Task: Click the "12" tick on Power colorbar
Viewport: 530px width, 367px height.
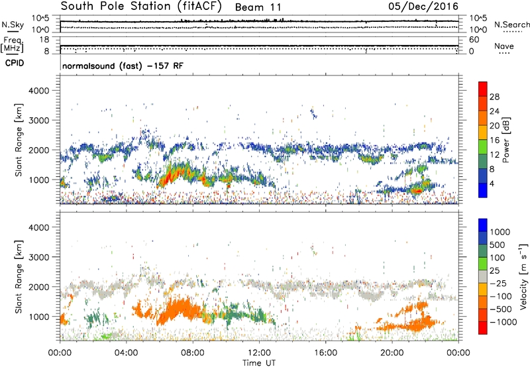Action: click(x=494, y=155)
